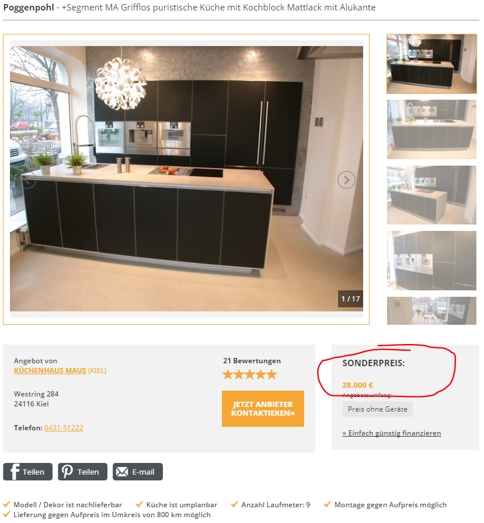The width and height of the screenshot is (484, 523).
Task: Select the second kitchen thumbnail
Action: pyautogui.click(x=431, y=129)
